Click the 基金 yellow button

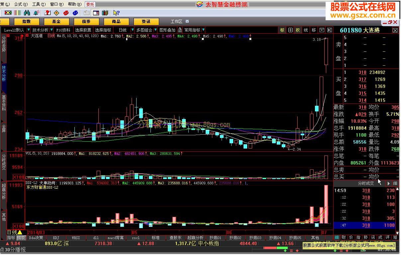pyautogui.click(x=56, y=22)
